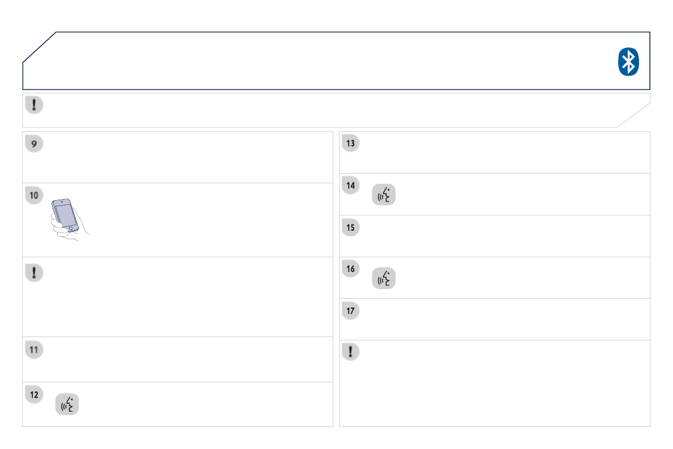Select the voice command icon beside step 12
Viewport: 673px width, 449px height.
coord(67,405)
